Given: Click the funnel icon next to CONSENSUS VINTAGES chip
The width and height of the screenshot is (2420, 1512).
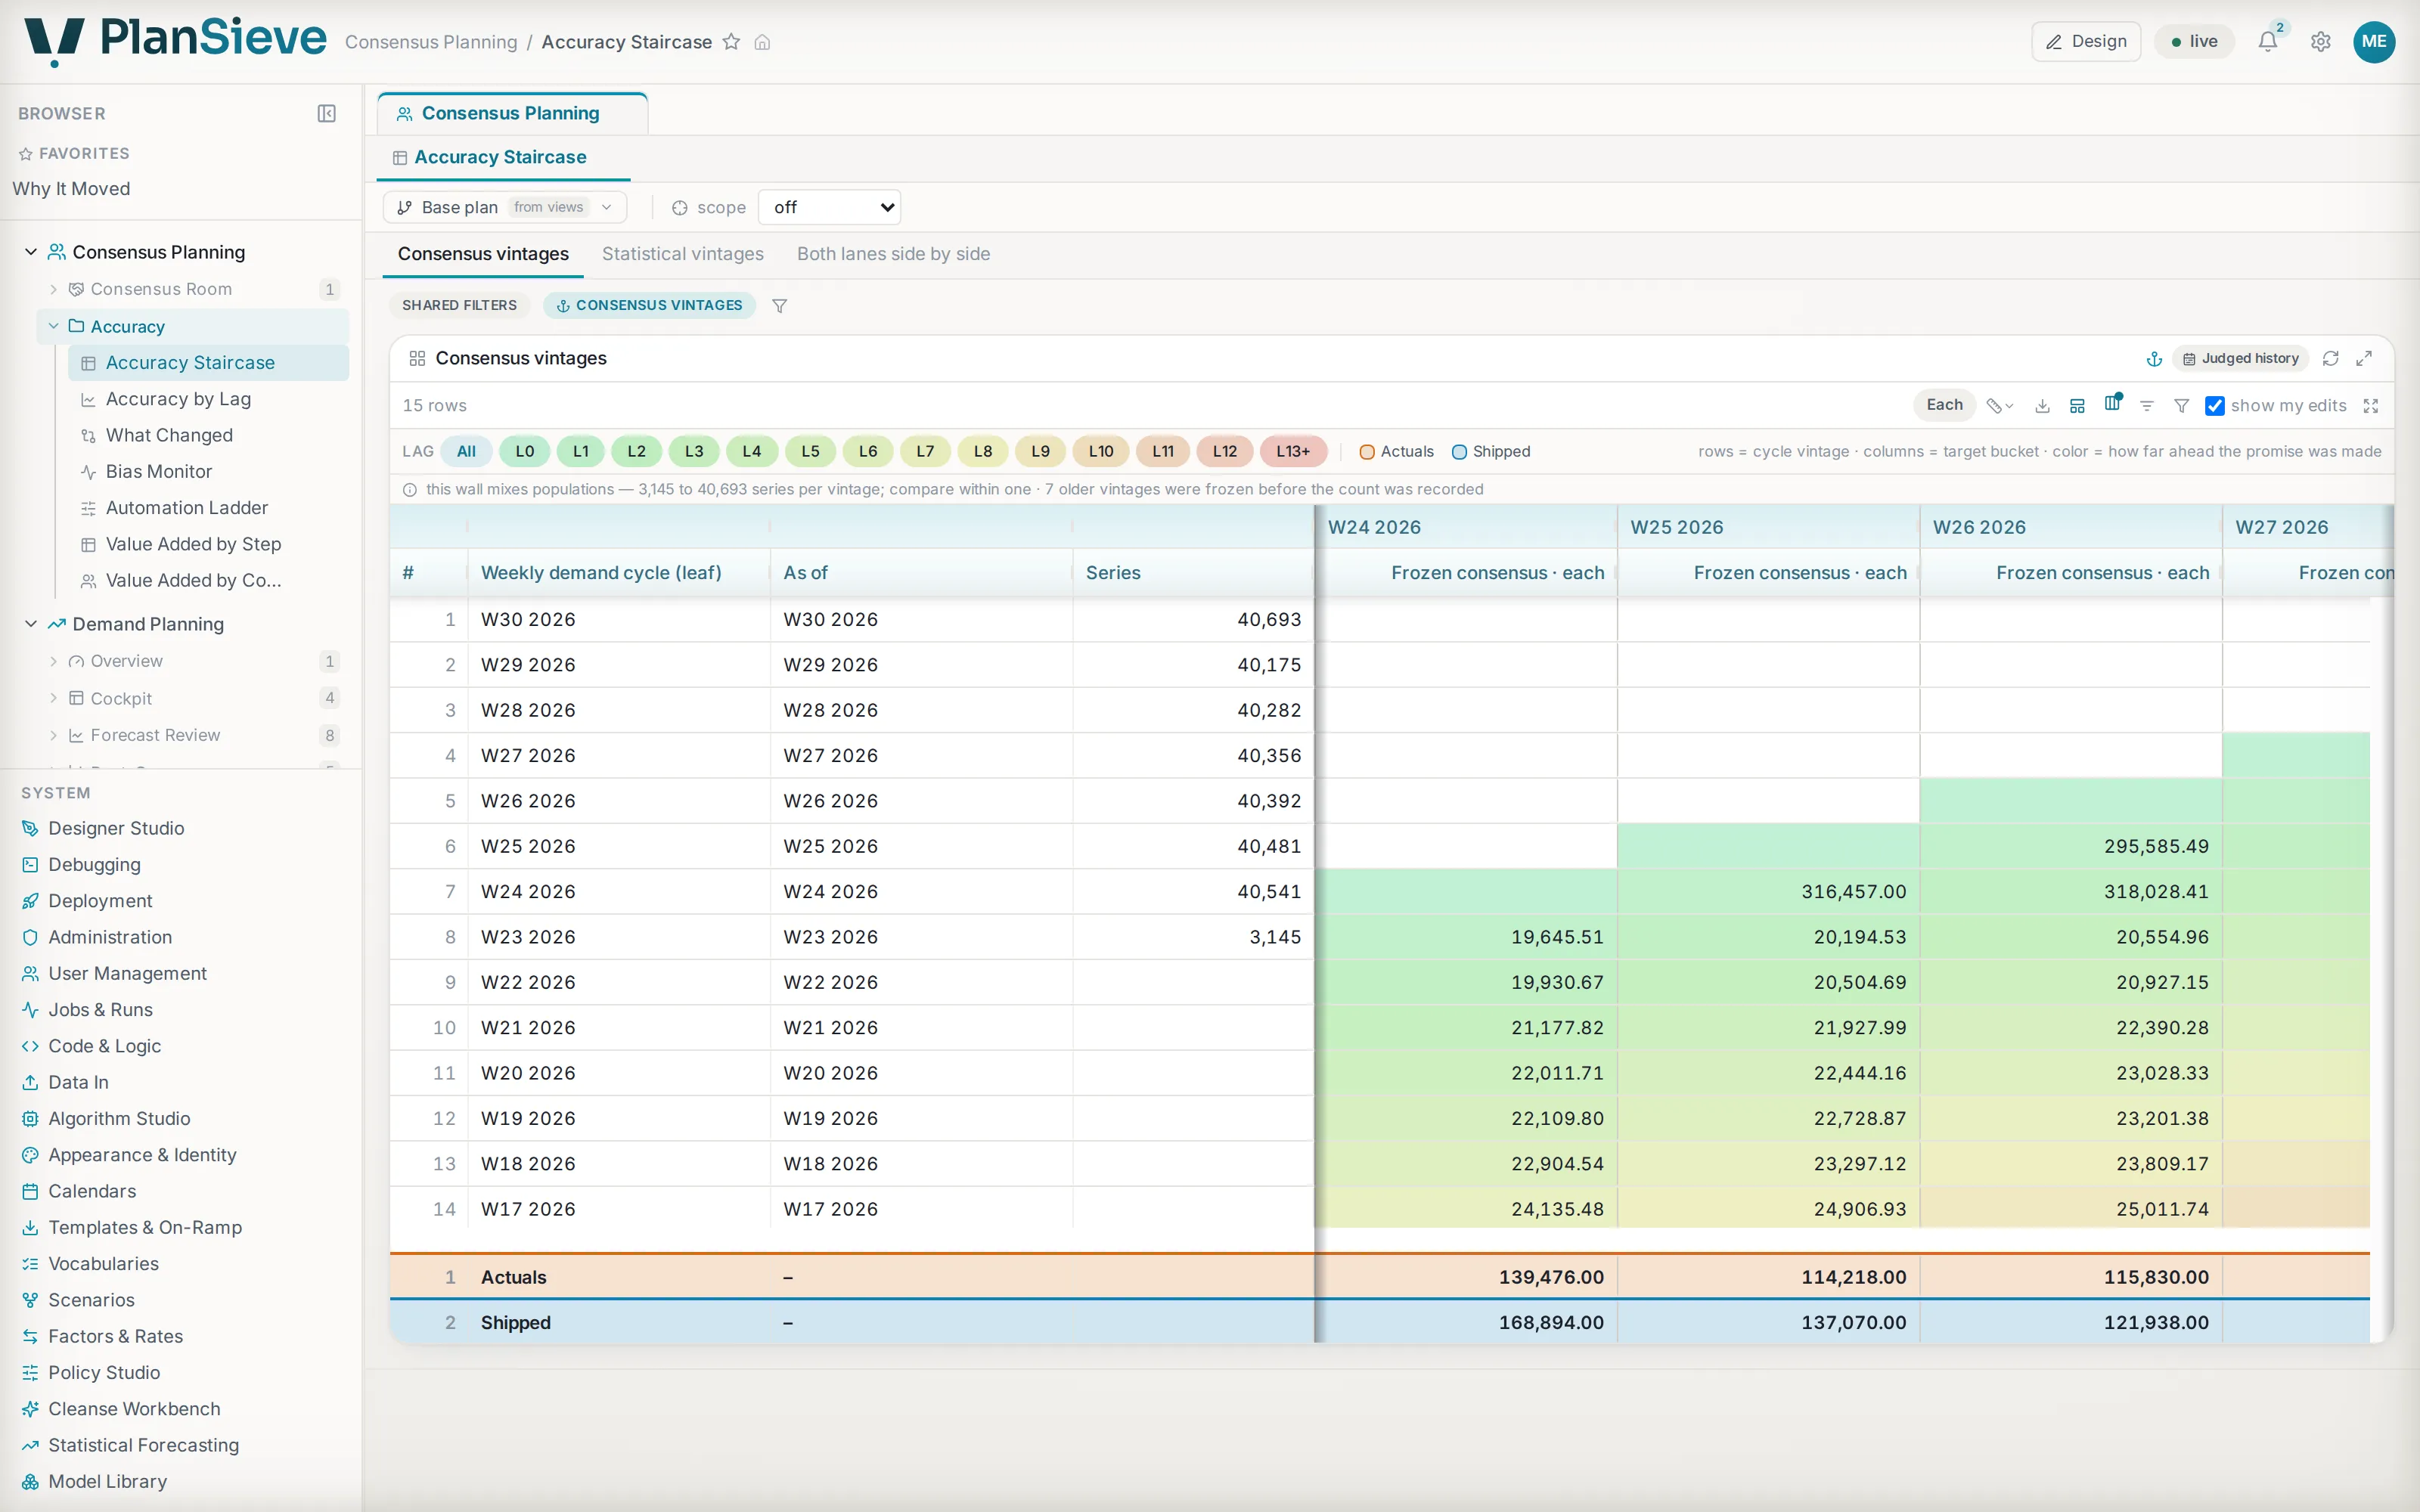Looking at the screenshot, I should point(779,306).
